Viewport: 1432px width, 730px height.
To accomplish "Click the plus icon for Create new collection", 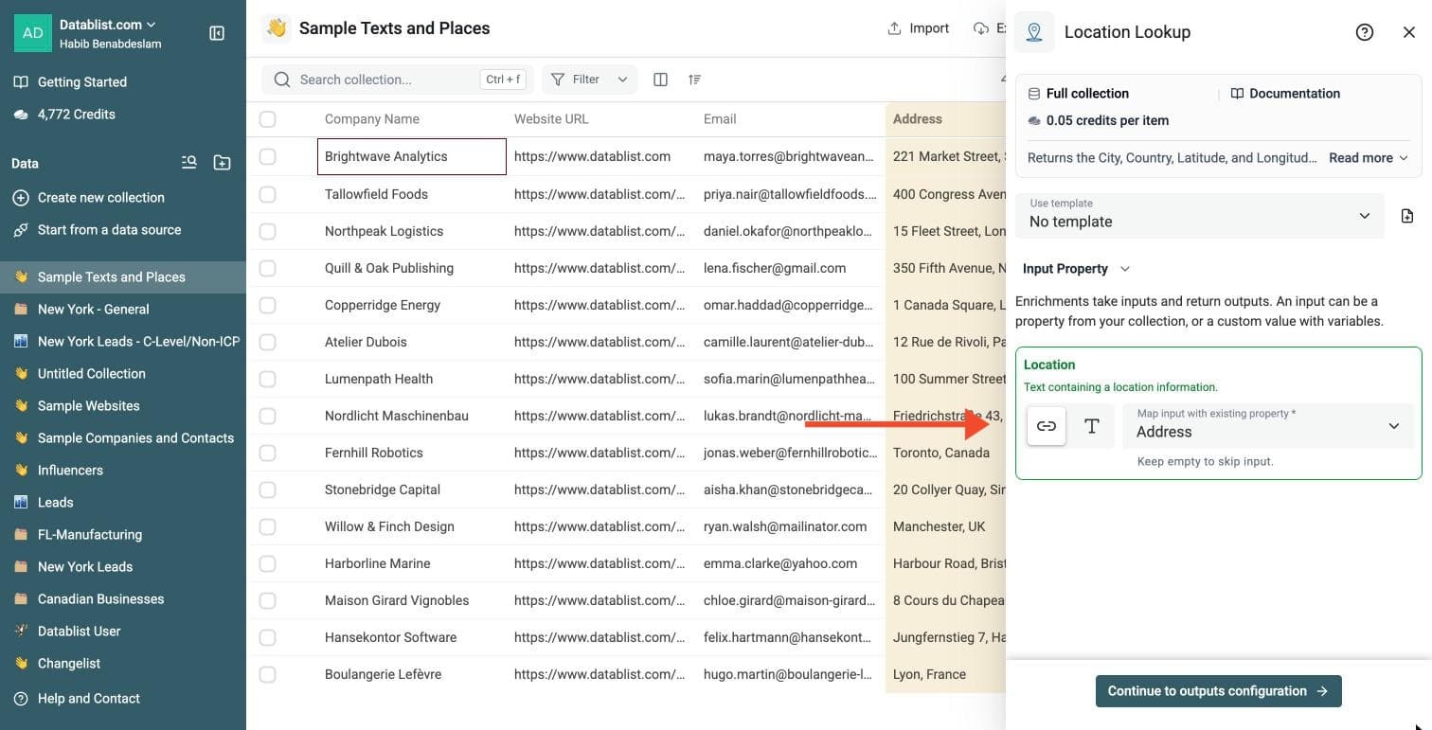I will 21,198.
